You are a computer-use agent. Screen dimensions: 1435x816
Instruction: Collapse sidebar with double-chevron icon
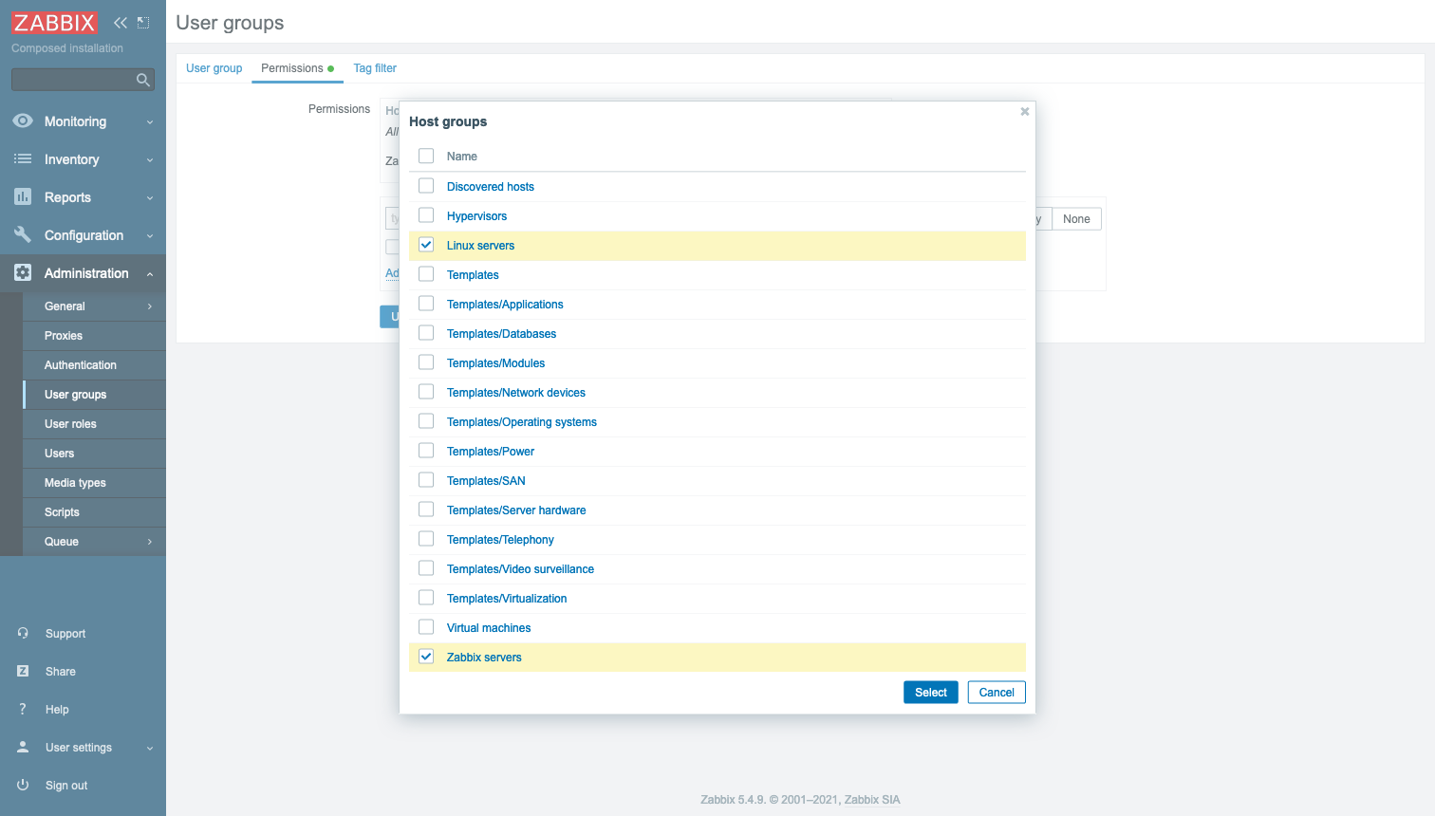click(x=121, y=23)
